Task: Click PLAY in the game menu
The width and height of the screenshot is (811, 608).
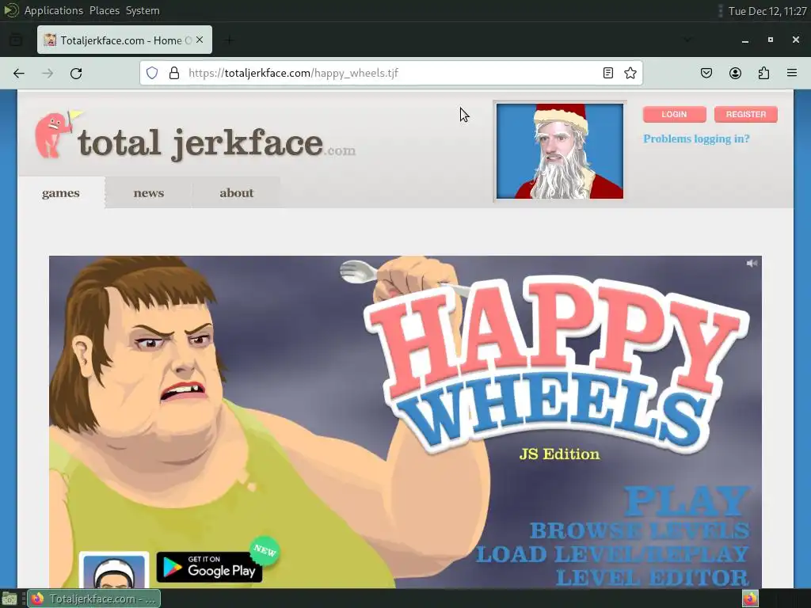Action: (x=687, y=501)
